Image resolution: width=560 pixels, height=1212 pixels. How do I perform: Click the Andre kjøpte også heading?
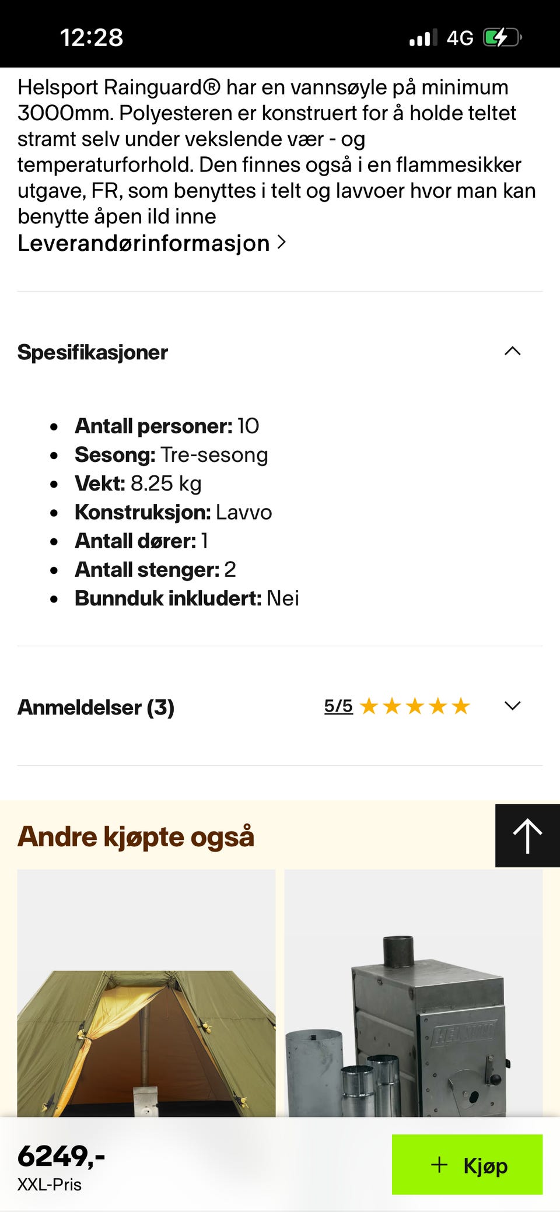point(136,837)
